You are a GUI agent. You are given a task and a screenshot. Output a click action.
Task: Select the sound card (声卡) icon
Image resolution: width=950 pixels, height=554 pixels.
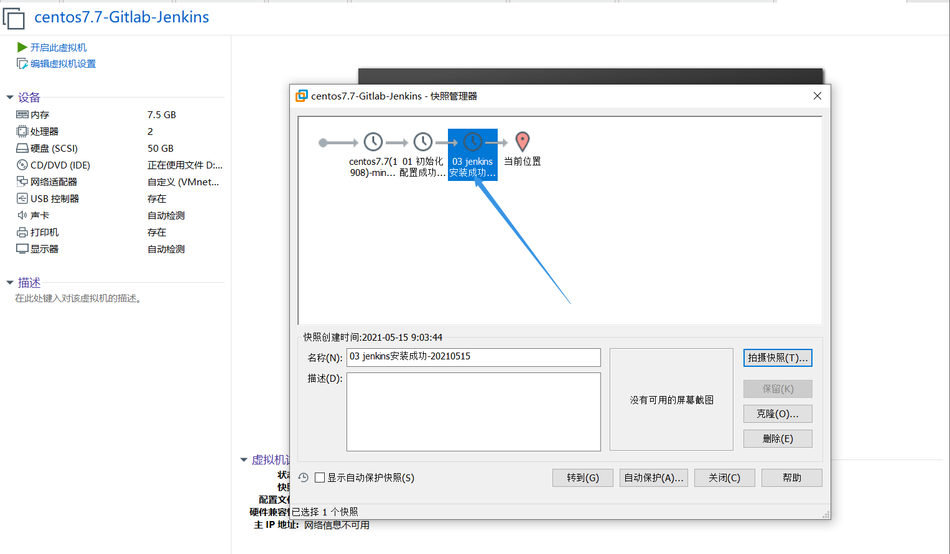pos(22,215)
